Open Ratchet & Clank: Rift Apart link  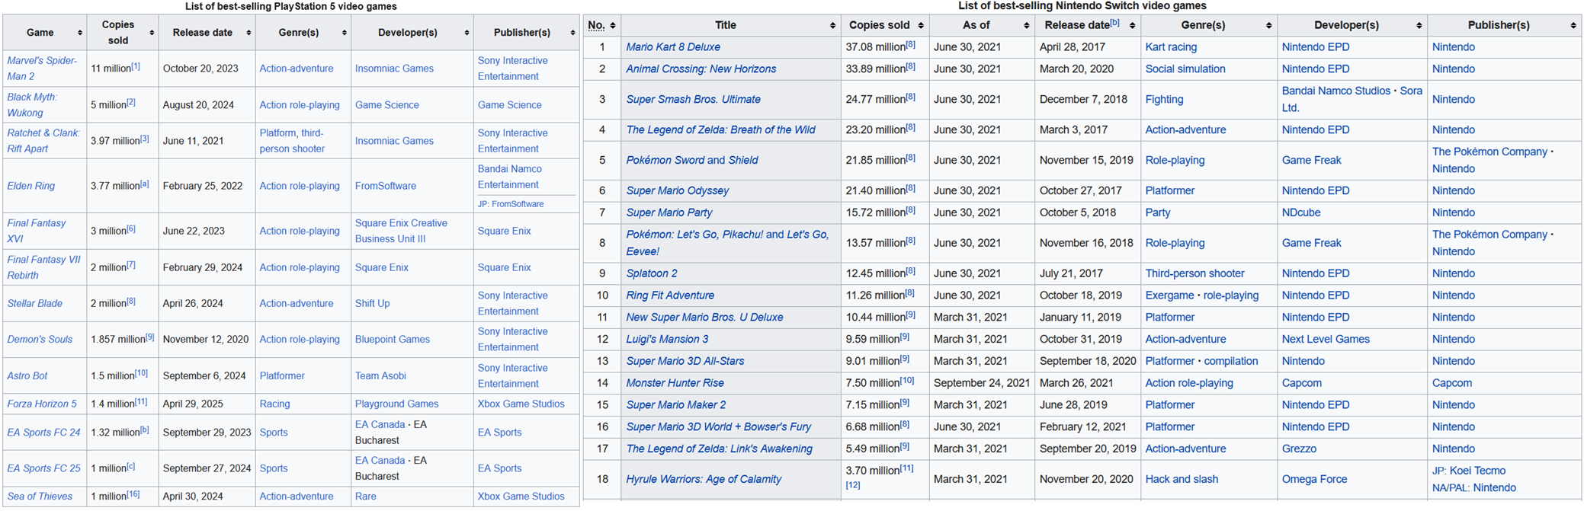click(x=43, y=141)
